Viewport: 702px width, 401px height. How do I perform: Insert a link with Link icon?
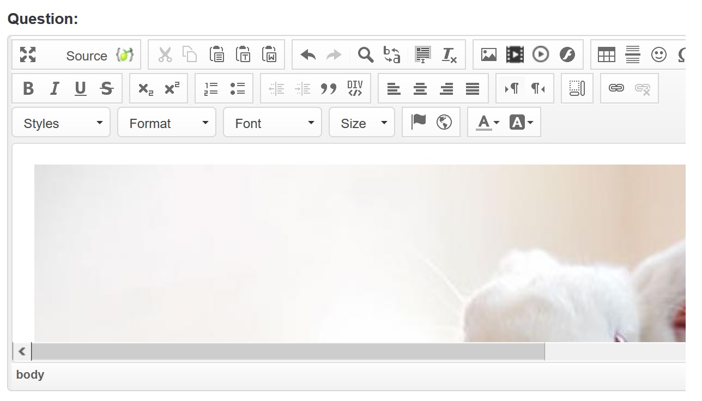point(616,88)
